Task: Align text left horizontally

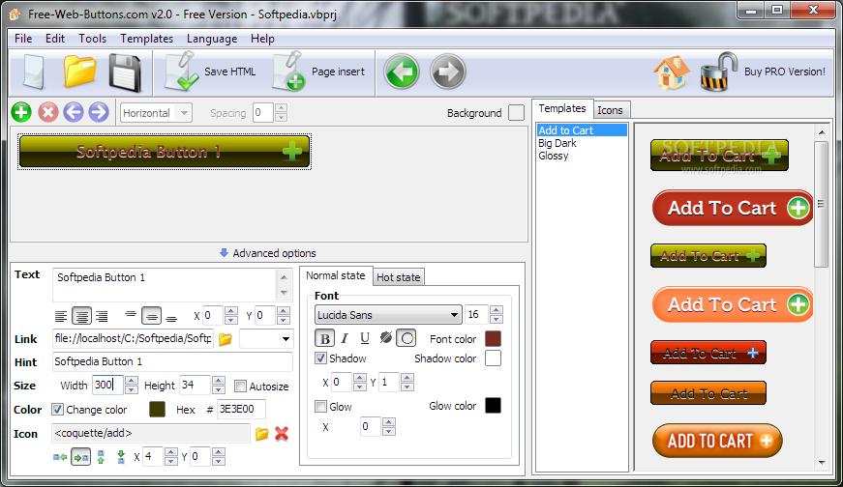Action: point(61,316)
